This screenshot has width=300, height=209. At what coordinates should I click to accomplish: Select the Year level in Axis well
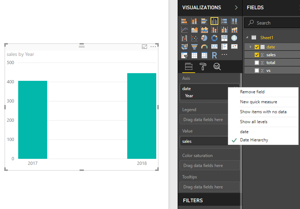189,96
